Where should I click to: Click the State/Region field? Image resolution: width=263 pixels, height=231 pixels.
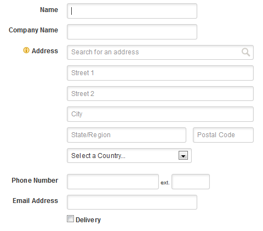pos(127,135)
